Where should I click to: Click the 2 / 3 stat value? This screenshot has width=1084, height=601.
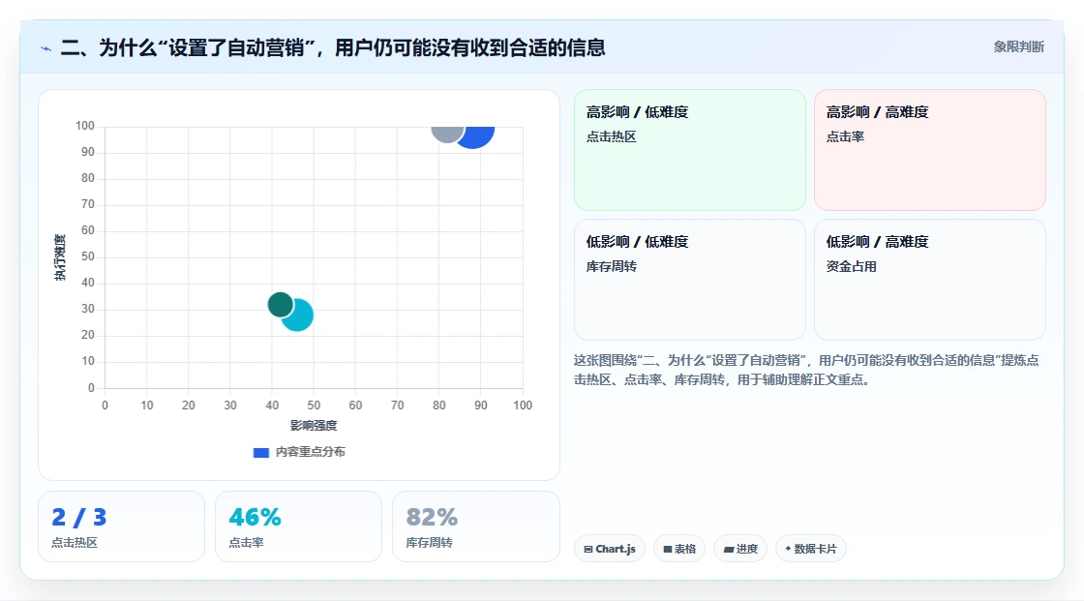[x=79, y=518]
